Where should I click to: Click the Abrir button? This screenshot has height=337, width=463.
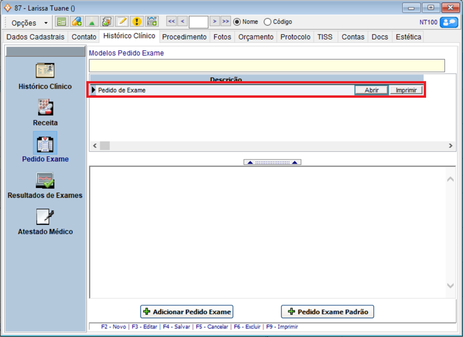[x=372, y=90]
